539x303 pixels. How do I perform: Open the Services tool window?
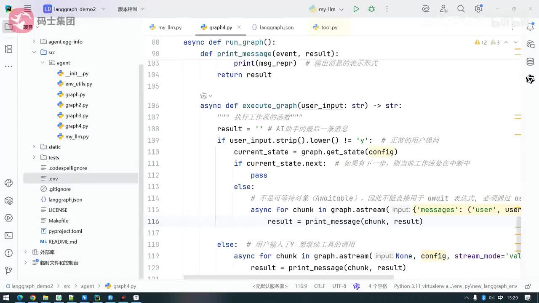pyautogui.click(x=8, y=218)
